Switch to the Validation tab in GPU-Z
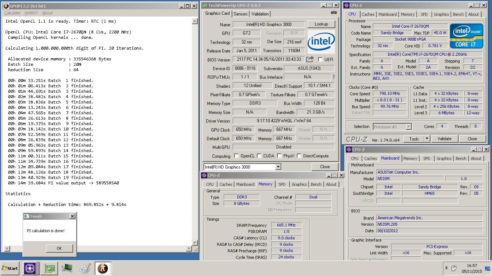The width and height of the screenshot is (492, 276). point(260,14)
